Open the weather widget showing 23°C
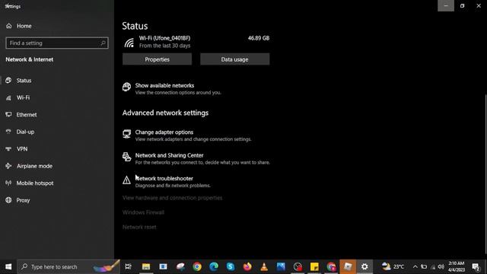This screenshot has width=487, height=274. [x=393, y=266]
